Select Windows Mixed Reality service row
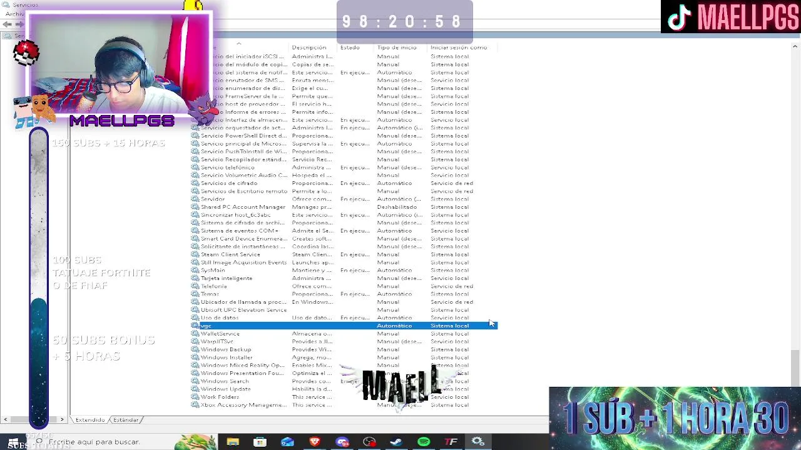This screenshot has width=801, height=450. 344,365
